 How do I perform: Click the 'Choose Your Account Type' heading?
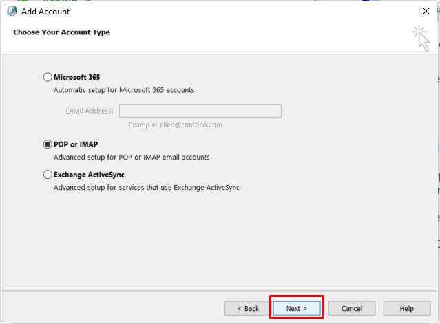(x=62, y=32)
